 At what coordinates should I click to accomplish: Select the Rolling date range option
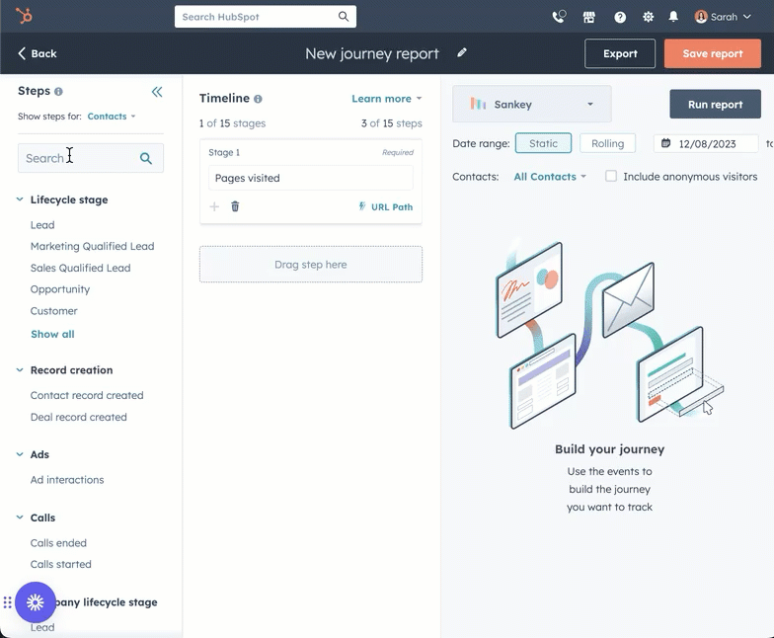[x=607, y=143]
